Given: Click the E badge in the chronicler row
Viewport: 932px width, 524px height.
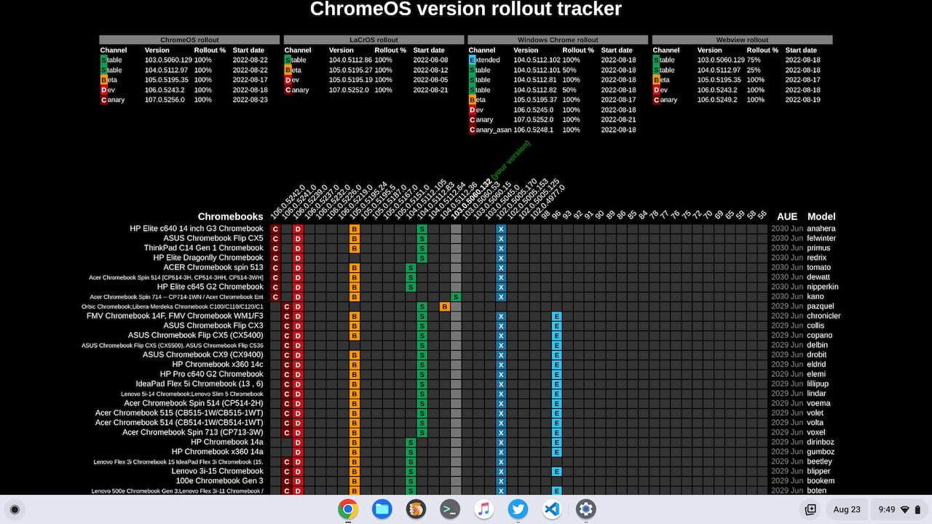Looking at the screenshot, I should click(557, 316).
